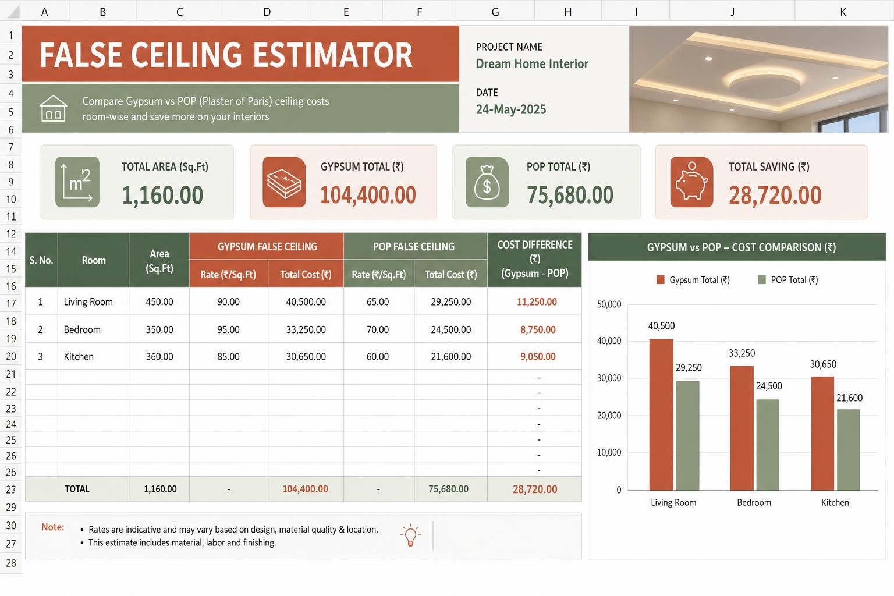
Task: Click the 'Kitchen' room cell
Action: pos(93,356)
